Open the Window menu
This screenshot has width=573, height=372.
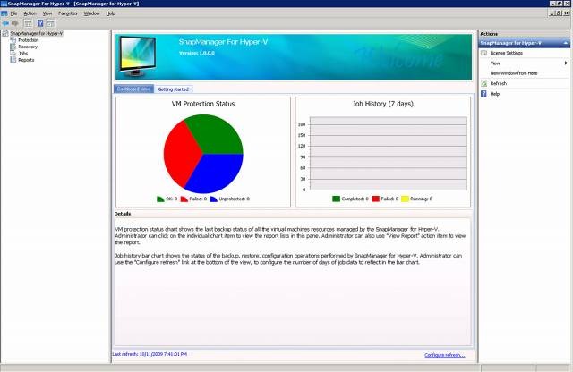(x=91, y=13)
